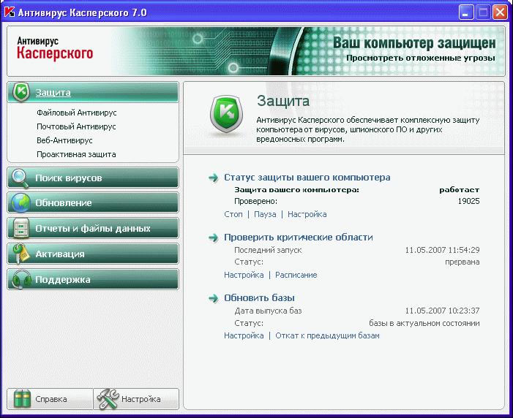
Task: Click the globe icon for Обновление
Action: point(20,203)
